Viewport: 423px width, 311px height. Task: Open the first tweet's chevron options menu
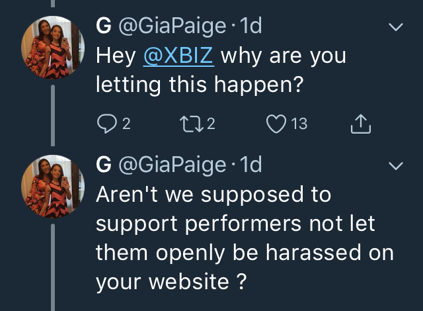pyautogui.click(x=396, y=26)
